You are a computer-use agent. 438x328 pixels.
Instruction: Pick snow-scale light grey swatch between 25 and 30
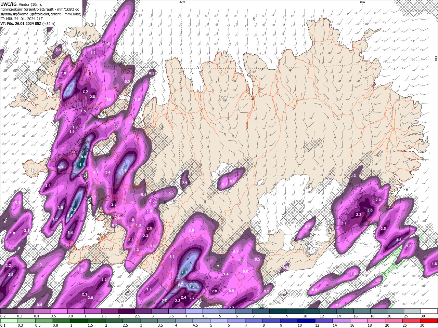pos(412,311)
